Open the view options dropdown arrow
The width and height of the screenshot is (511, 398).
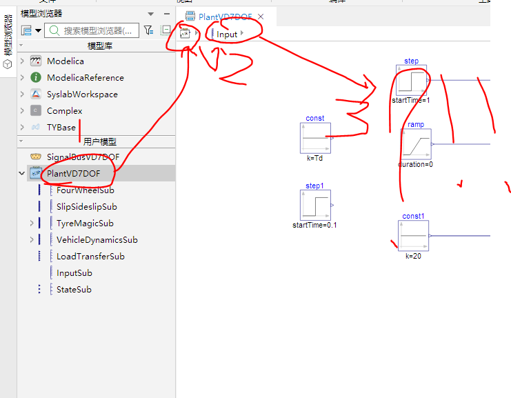coord(38,30)
